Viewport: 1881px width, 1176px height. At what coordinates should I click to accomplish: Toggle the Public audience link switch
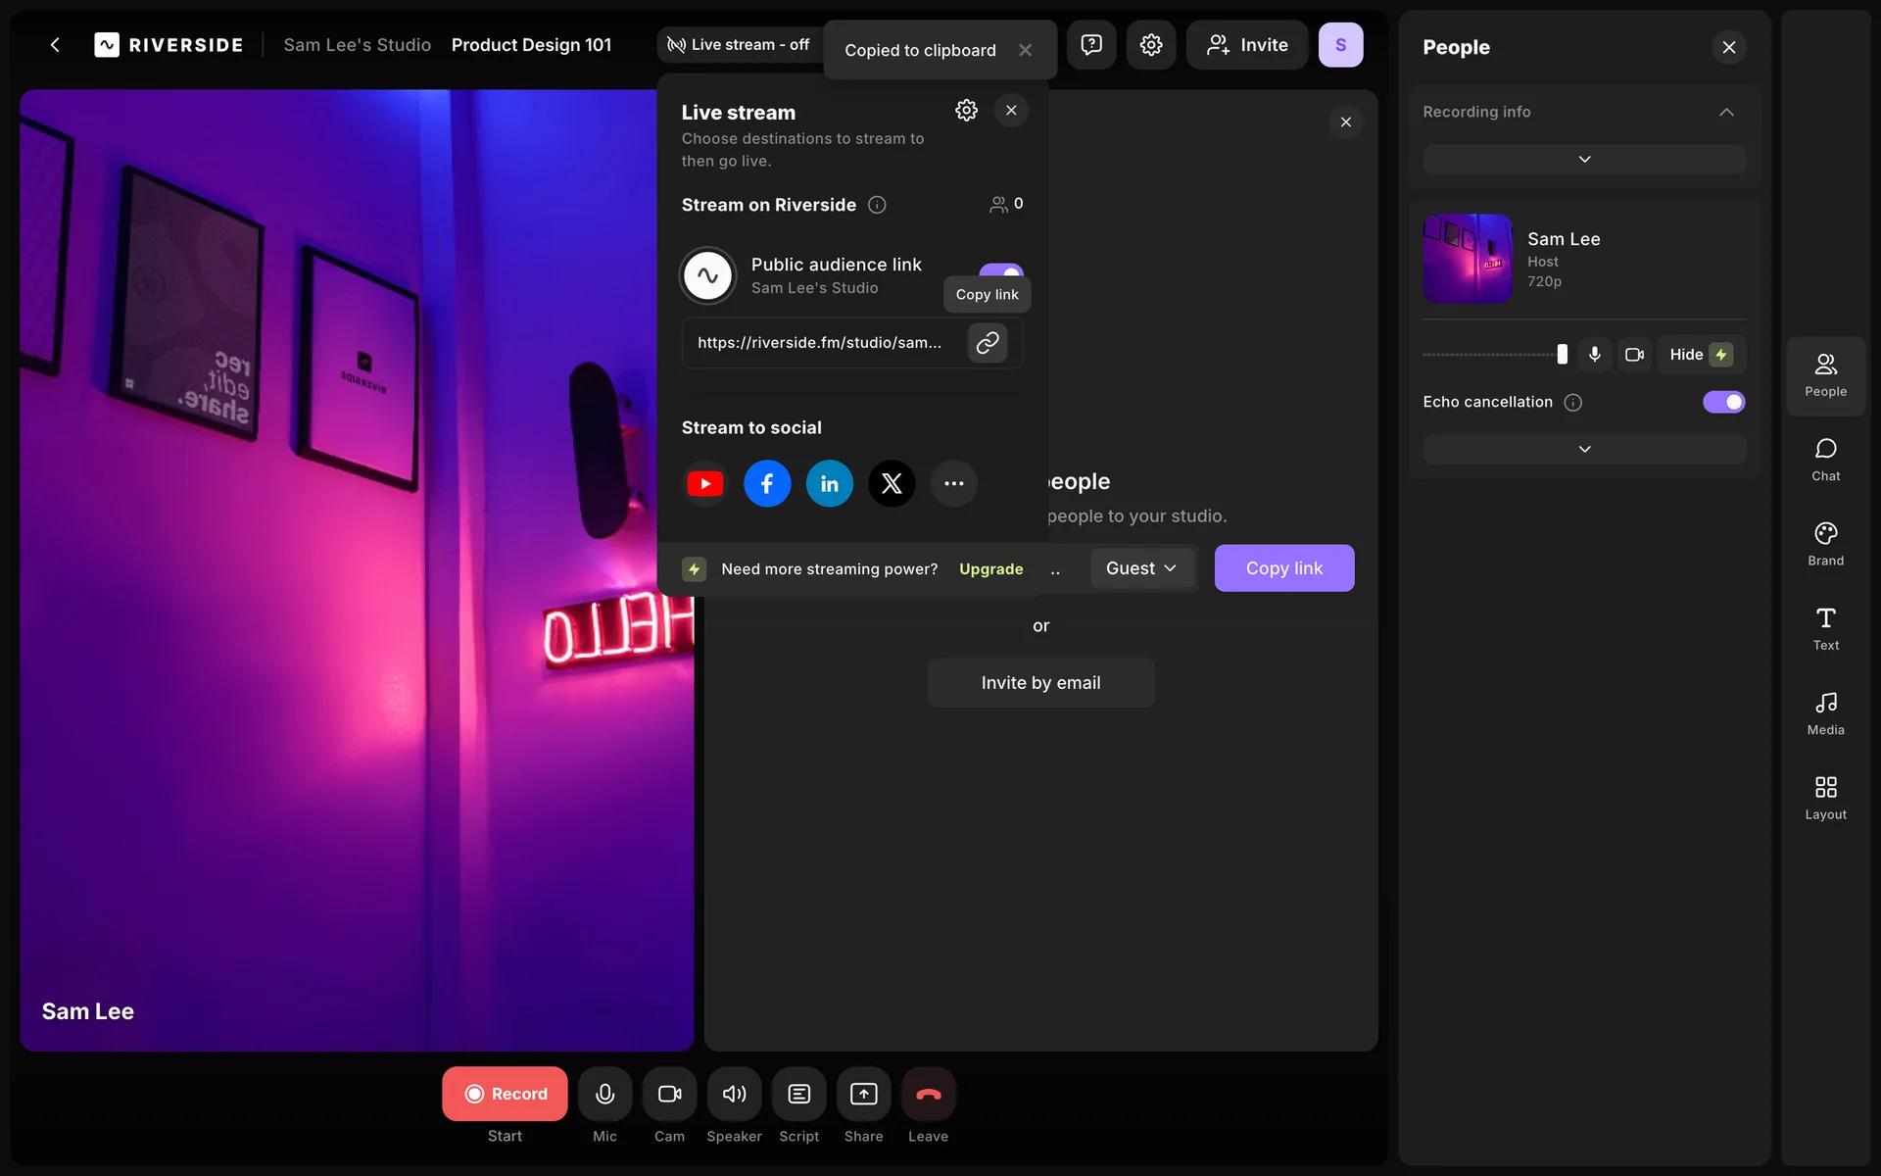1001,270
